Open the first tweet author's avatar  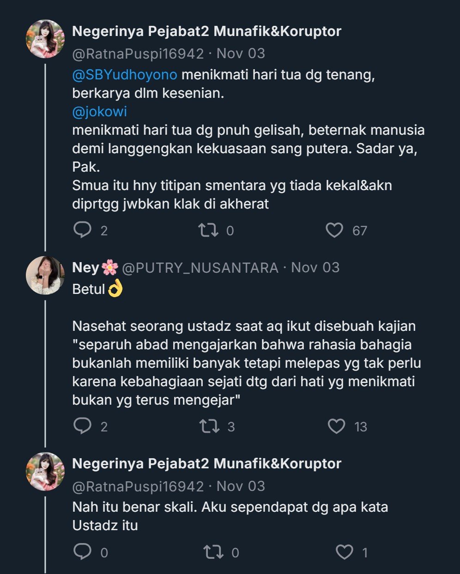pyautogui.click(x=45, y=39)
